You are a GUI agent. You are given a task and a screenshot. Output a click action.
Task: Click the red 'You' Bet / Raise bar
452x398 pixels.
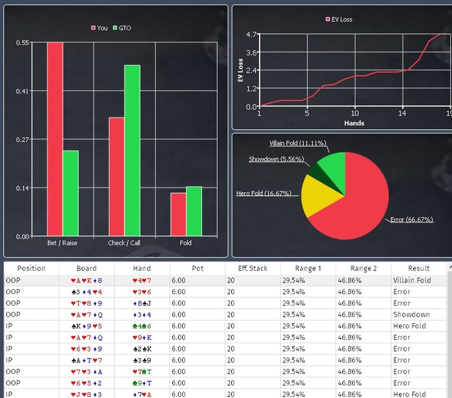pos(55,139)
